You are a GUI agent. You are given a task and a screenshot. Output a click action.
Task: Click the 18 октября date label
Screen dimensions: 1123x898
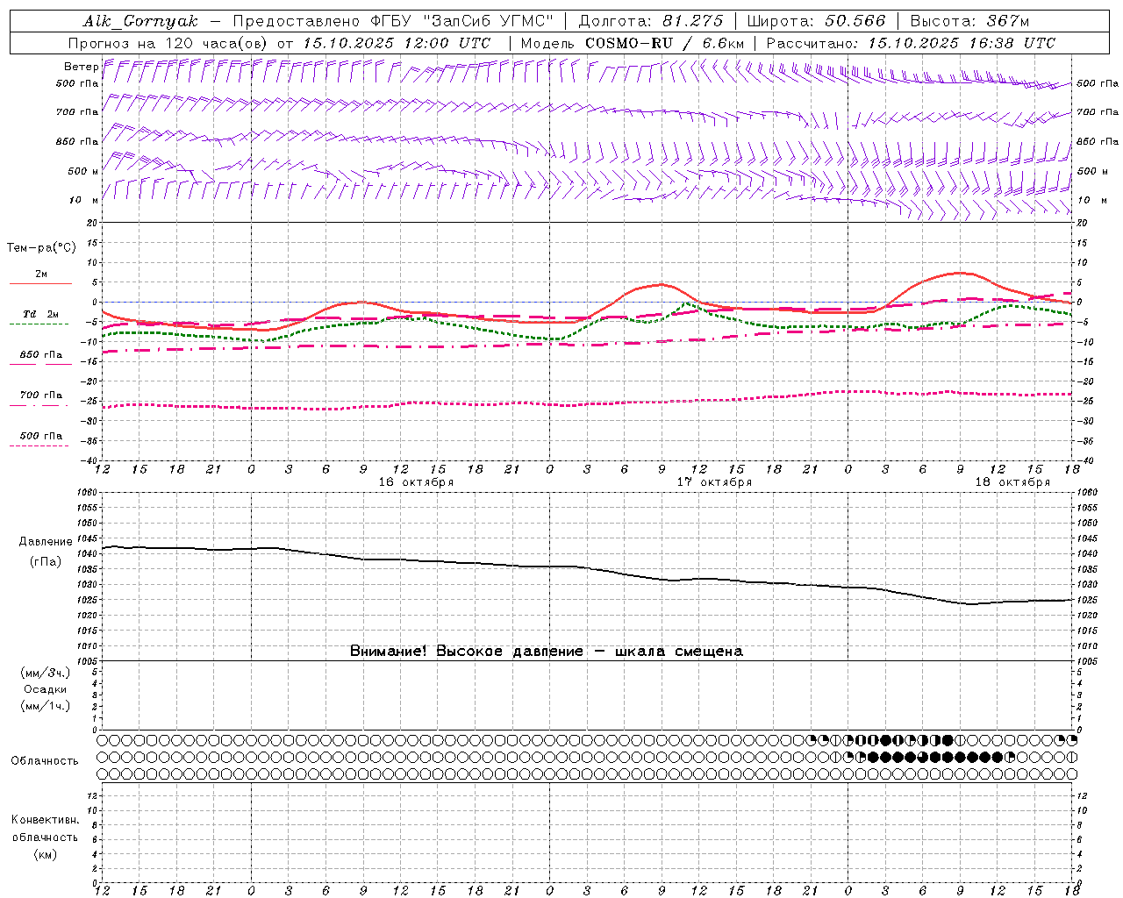(x=1012, y=482)
